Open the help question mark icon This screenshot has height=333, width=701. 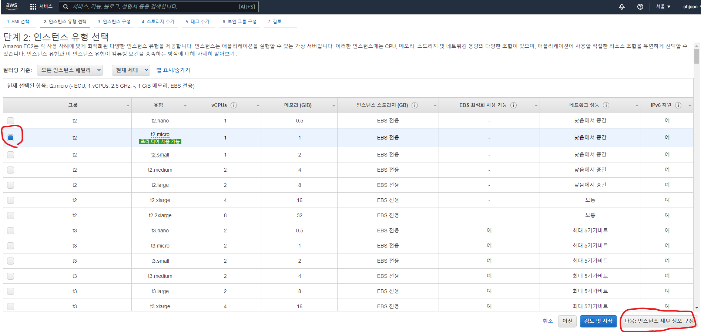[640, 7]
